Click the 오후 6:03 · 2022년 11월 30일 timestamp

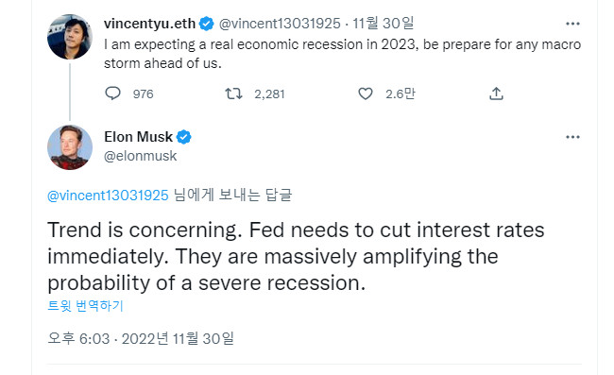141,338
